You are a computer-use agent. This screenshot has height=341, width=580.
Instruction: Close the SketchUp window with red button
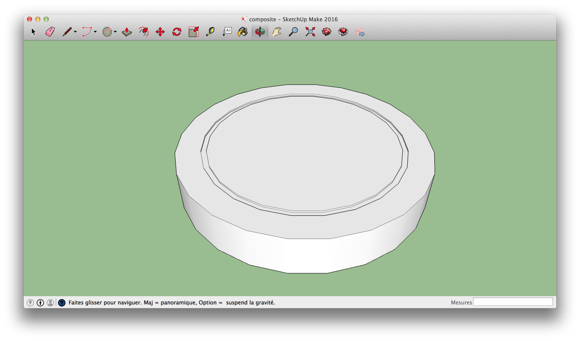(30, 19)
